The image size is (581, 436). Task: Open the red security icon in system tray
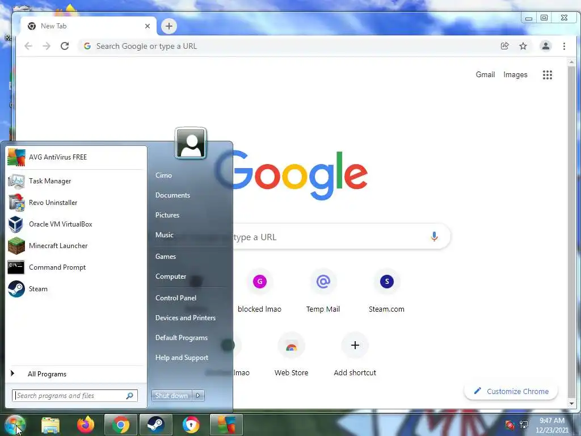(510, 425)
